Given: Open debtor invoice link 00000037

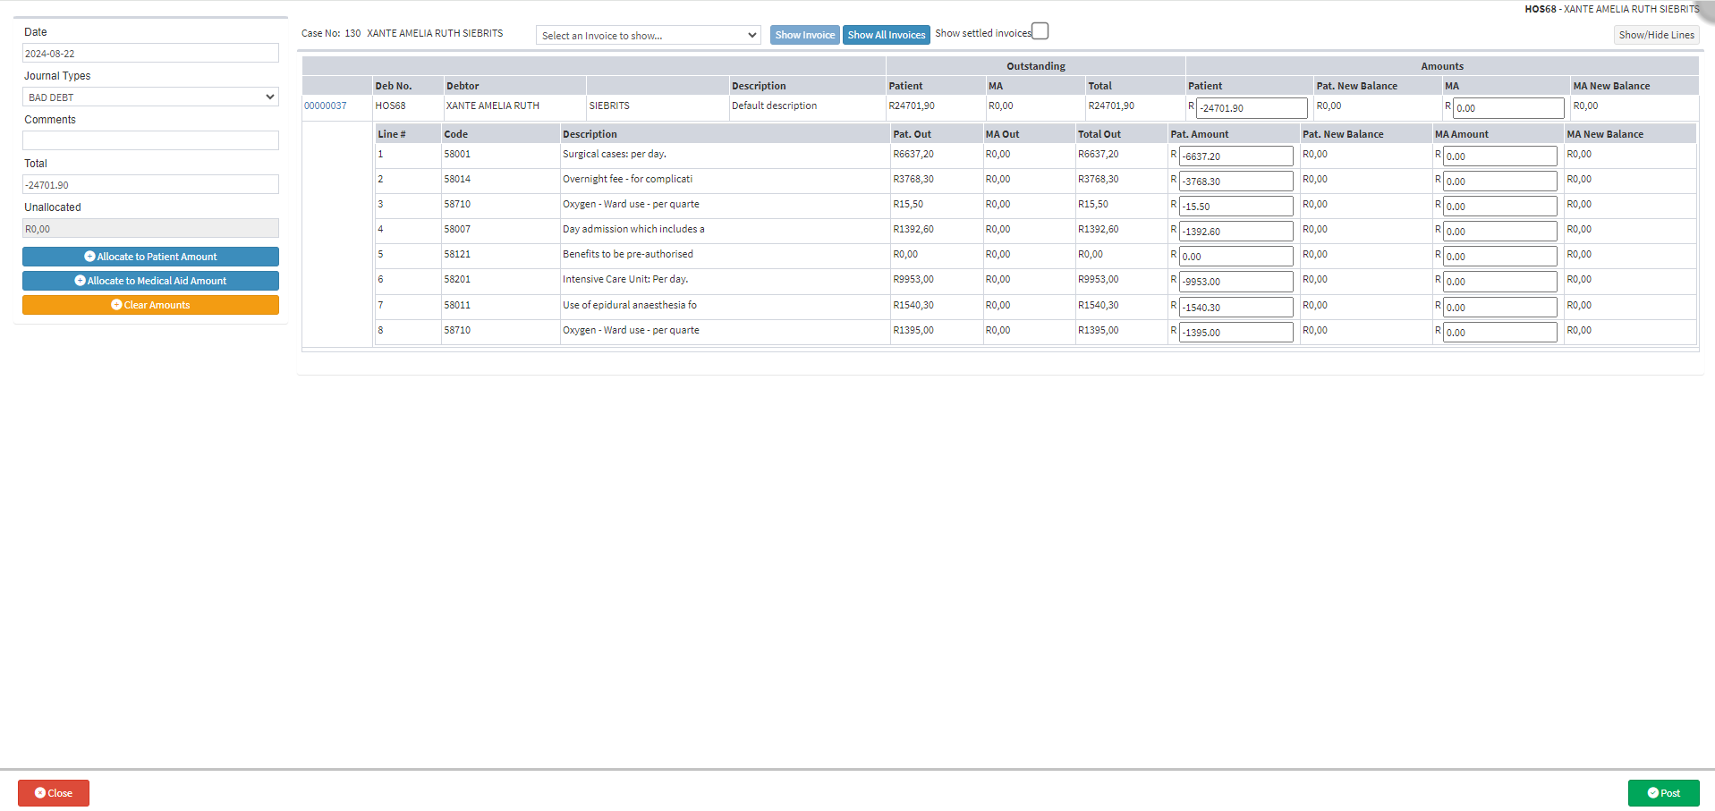Looking at the screenshot, I should point(325,106).
